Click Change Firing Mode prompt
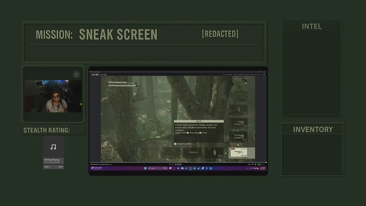Image resolution: width=366 pixels, height=206 pixels. click(x=182, y=144)
